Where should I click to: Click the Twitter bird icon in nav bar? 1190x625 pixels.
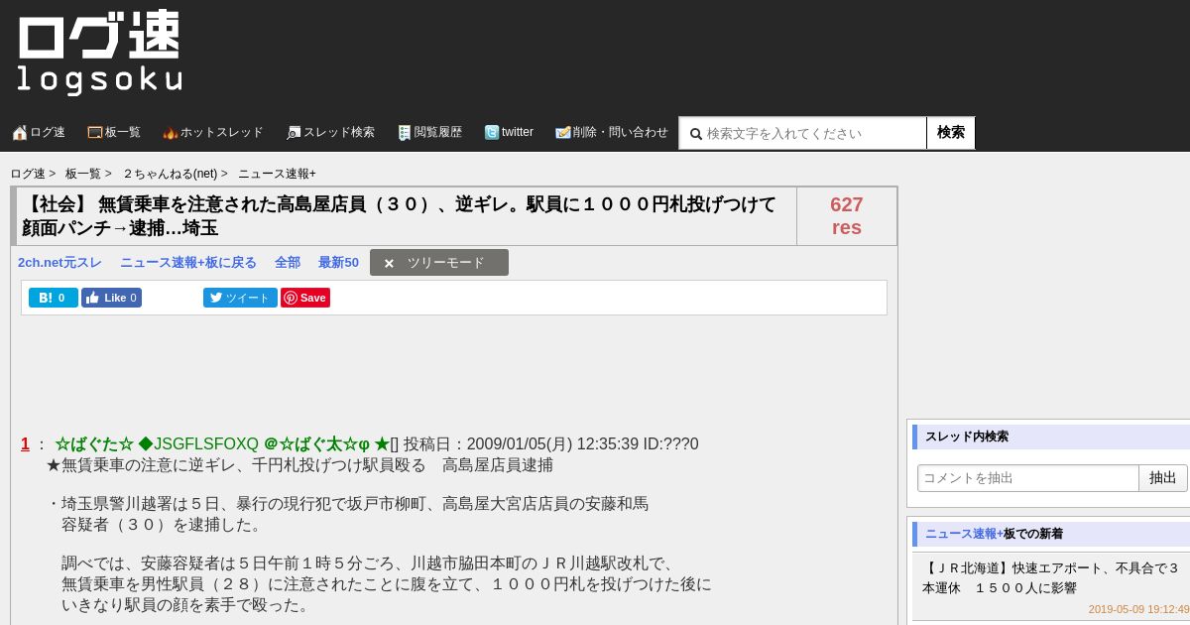pyautogui.click(x=492, y=133)
